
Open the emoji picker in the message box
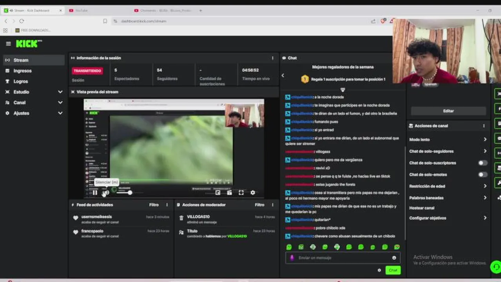click(x=394, y=258)
